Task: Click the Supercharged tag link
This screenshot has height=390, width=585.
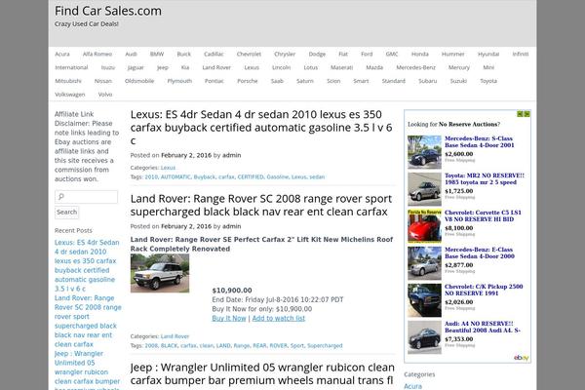Action: pyautogui.click(x=325, y=345)
